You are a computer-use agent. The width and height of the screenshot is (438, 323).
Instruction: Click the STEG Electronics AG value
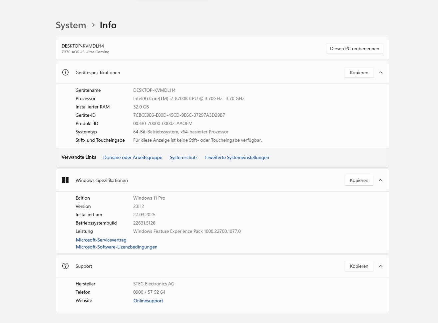pos(154,284)
